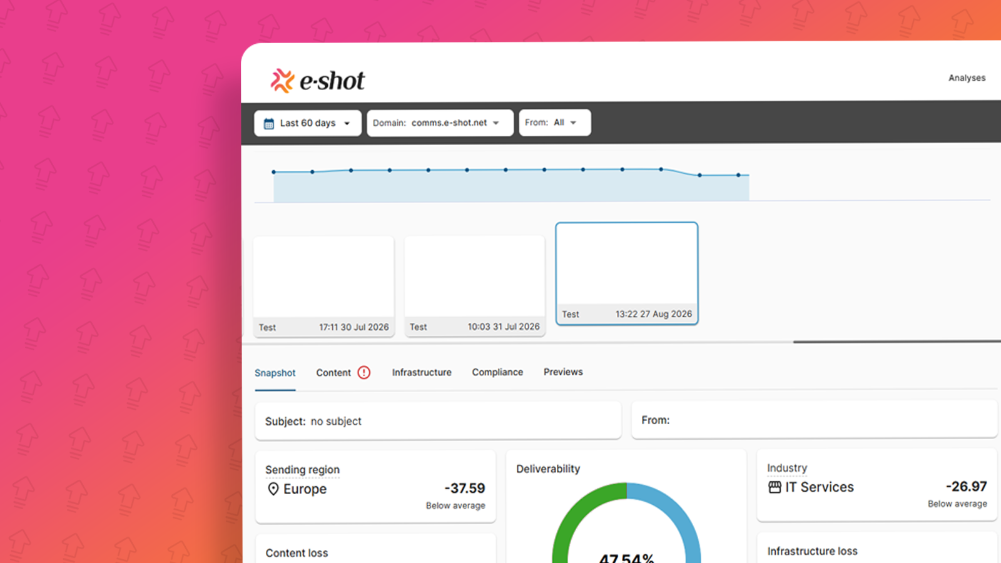Select the test from 10:03 31 Jul 2026
The width and height of the screenshot is (1001, 563).
tap(475, 286)
